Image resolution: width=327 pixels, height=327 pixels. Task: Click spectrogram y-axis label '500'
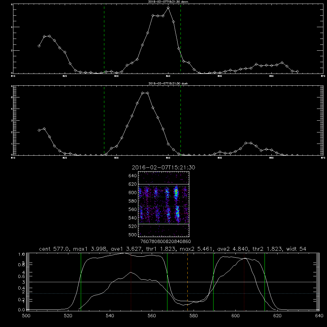pos(133,234)
